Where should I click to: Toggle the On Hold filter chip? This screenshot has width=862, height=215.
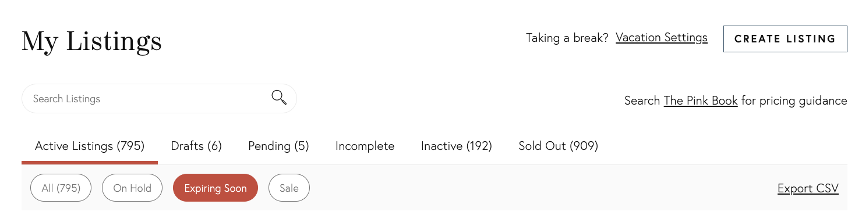(132, 188)
